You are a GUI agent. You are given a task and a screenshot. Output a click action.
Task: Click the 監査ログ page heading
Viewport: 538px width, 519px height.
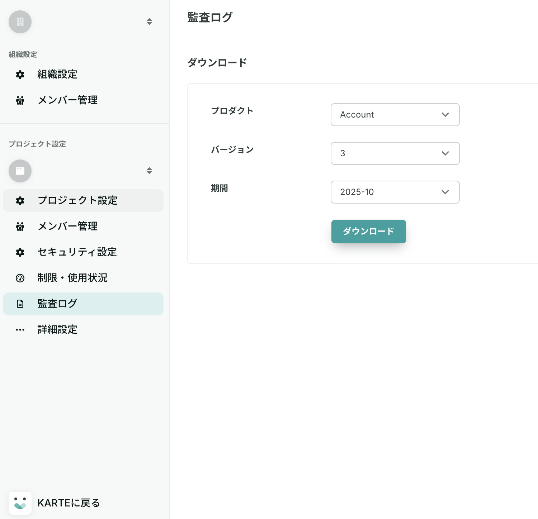[210, 17]
